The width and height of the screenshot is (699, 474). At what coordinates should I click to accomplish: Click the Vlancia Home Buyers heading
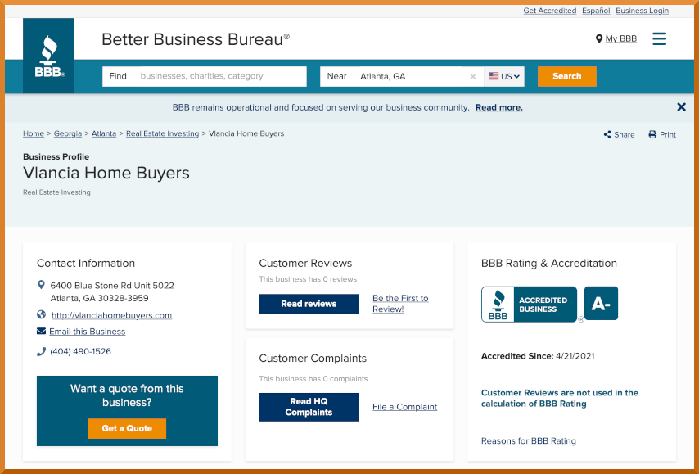pyautogui.click(x=106, y=173)
